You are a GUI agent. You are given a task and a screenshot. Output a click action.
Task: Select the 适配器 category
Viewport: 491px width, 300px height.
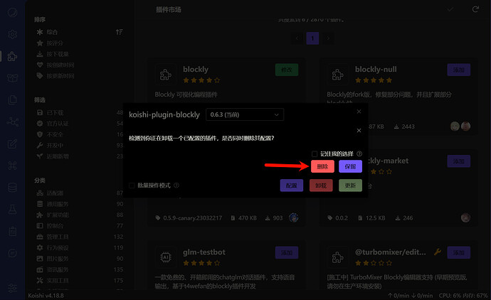click(80, 193)
